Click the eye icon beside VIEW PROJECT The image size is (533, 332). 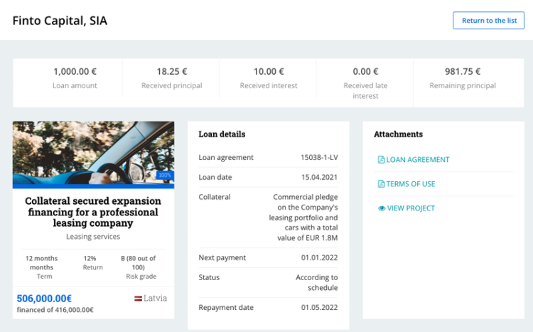[381, 208]
